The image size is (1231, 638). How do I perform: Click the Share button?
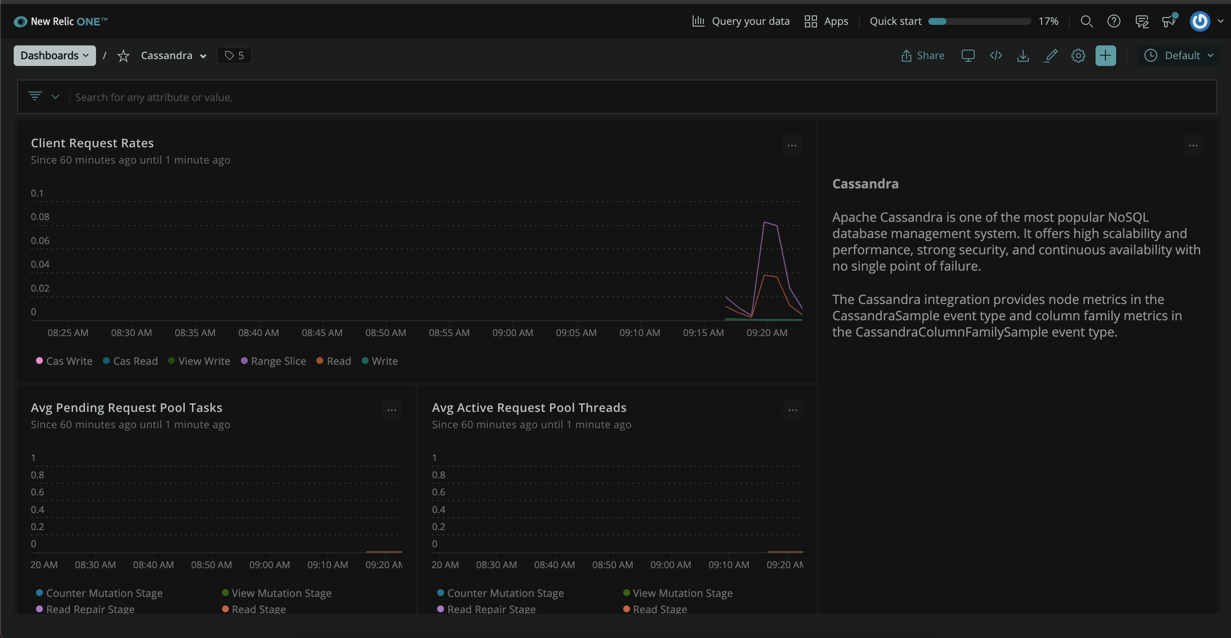click(923, 56)
